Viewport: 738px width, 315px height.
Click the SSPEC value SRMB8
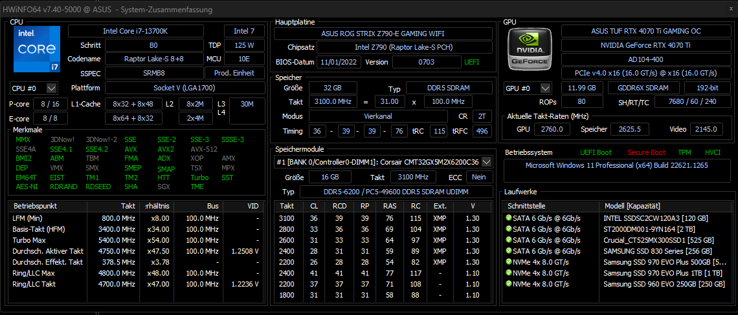(154, 73)
